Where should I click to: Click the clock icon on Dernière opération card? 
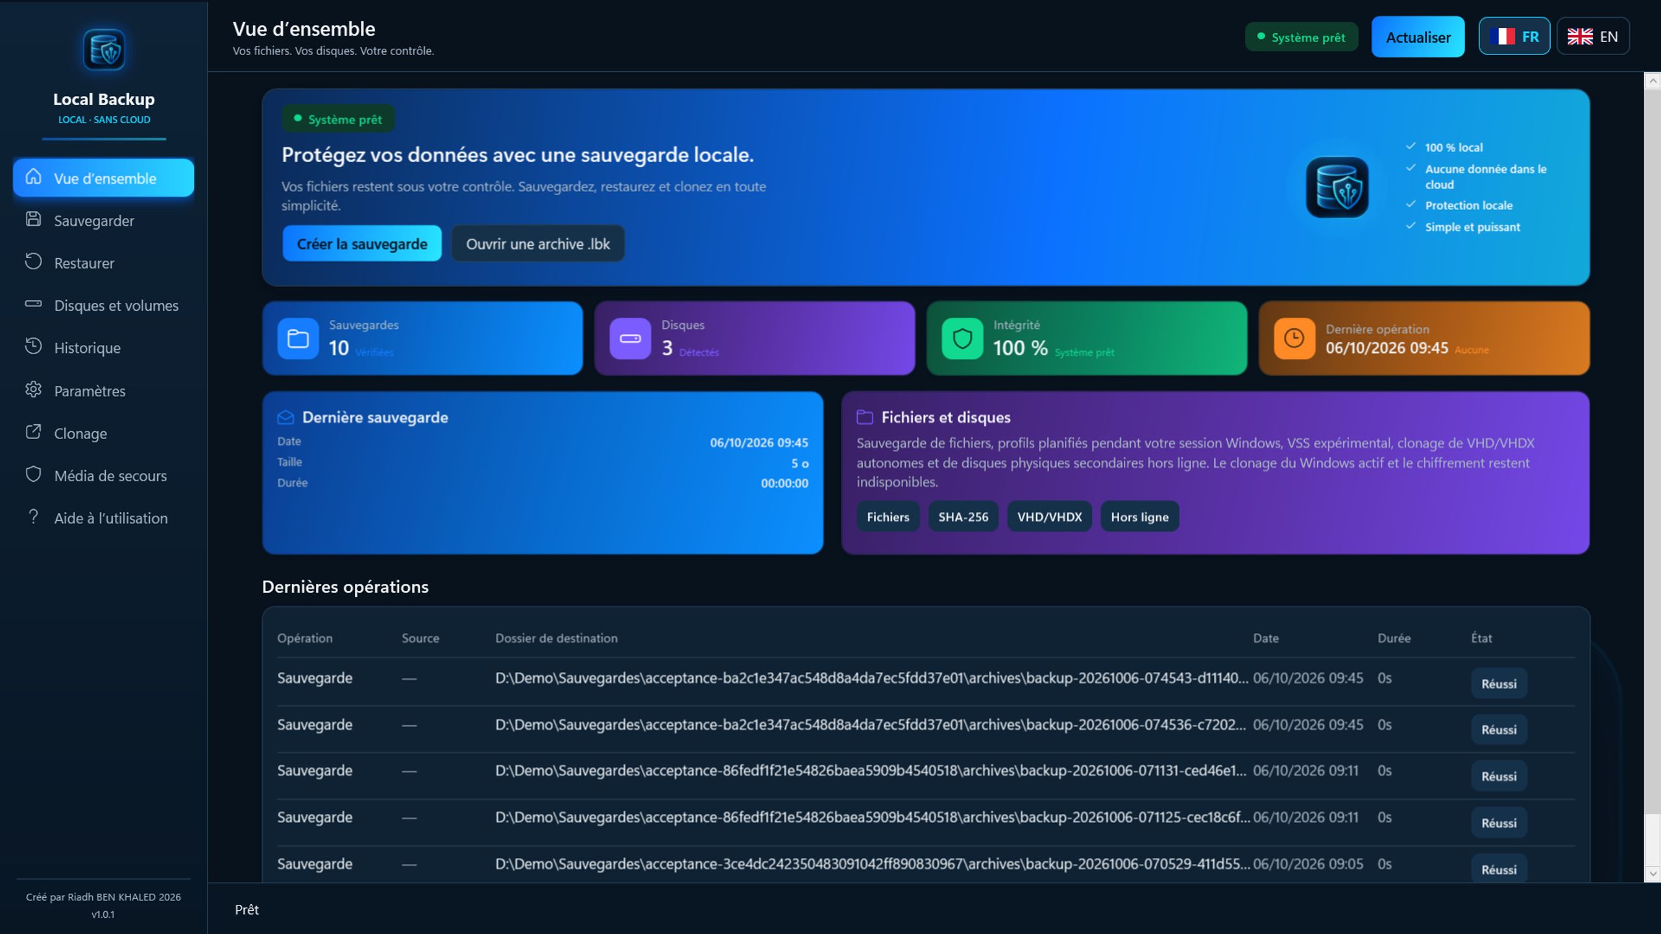[x=1294, y=338]
